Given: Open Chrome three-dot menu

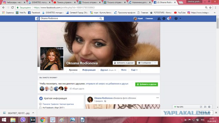Looking at the screenshot, I should (x=216, y=8).
